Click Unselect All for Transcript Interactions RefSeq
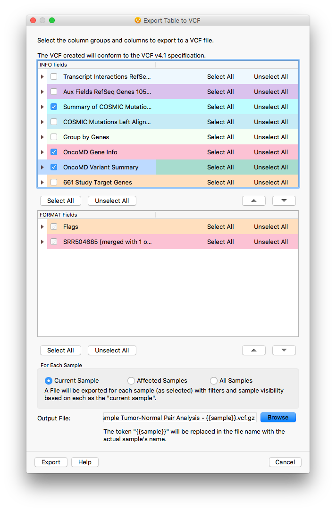This screenshot has width=336, height=511. point(271,76)
